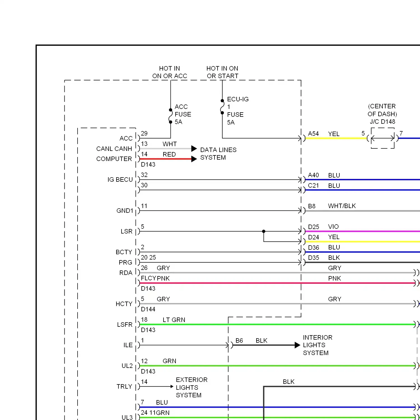Click the ACC terminal label at pin 29
The height and width of the screenshot is (420, 420).
coord(126,138)
